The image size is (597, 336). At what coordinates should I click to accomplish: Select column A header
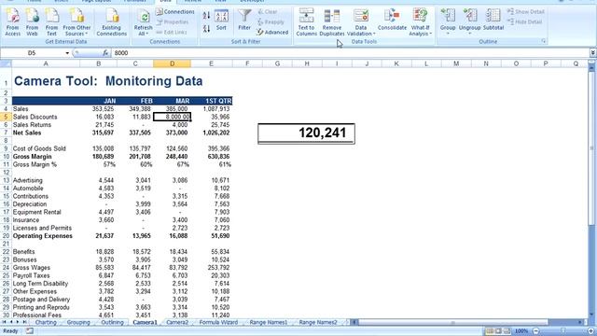46,63
